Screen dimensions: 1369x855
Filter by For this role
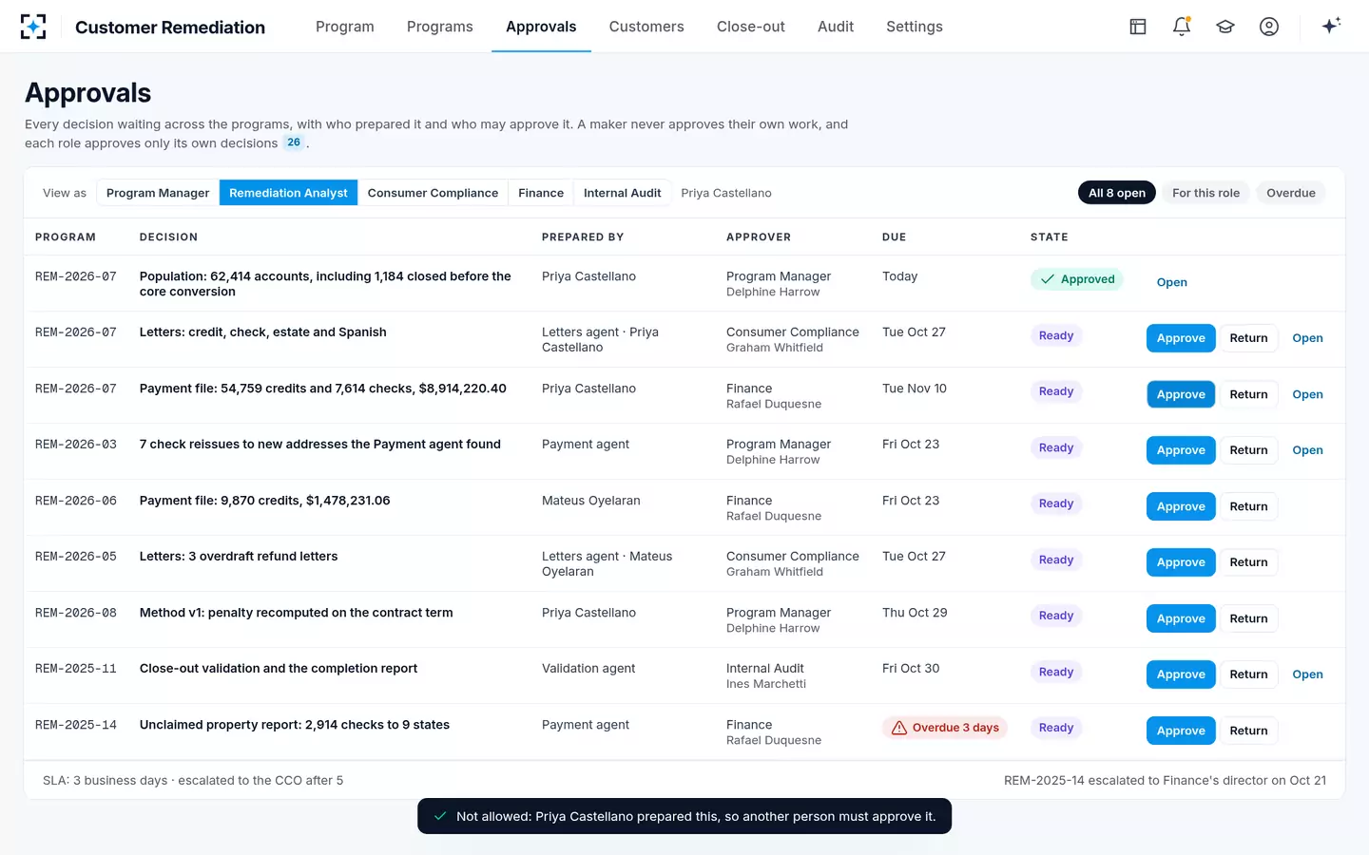pyautogui.click(x=1205, y=193)
